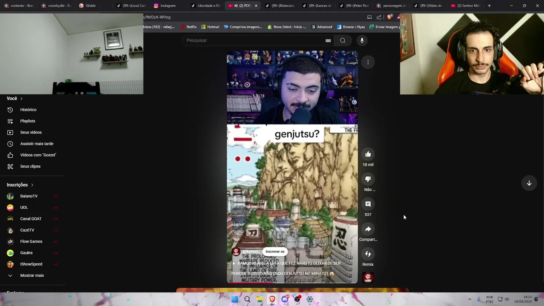Switch to the (2) Senhor Min tab
Image resolution: width=544 pixels, height=306 pixels.
tap(466, 6)
